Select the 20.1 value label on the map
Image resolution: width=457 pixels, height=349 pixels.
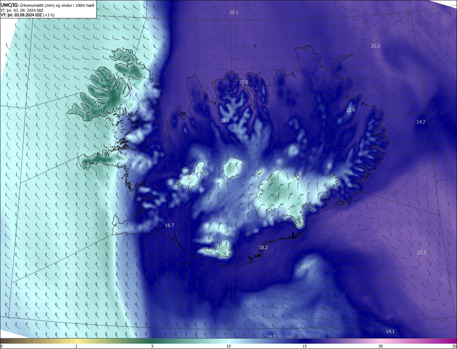click(x=234, y=12)
